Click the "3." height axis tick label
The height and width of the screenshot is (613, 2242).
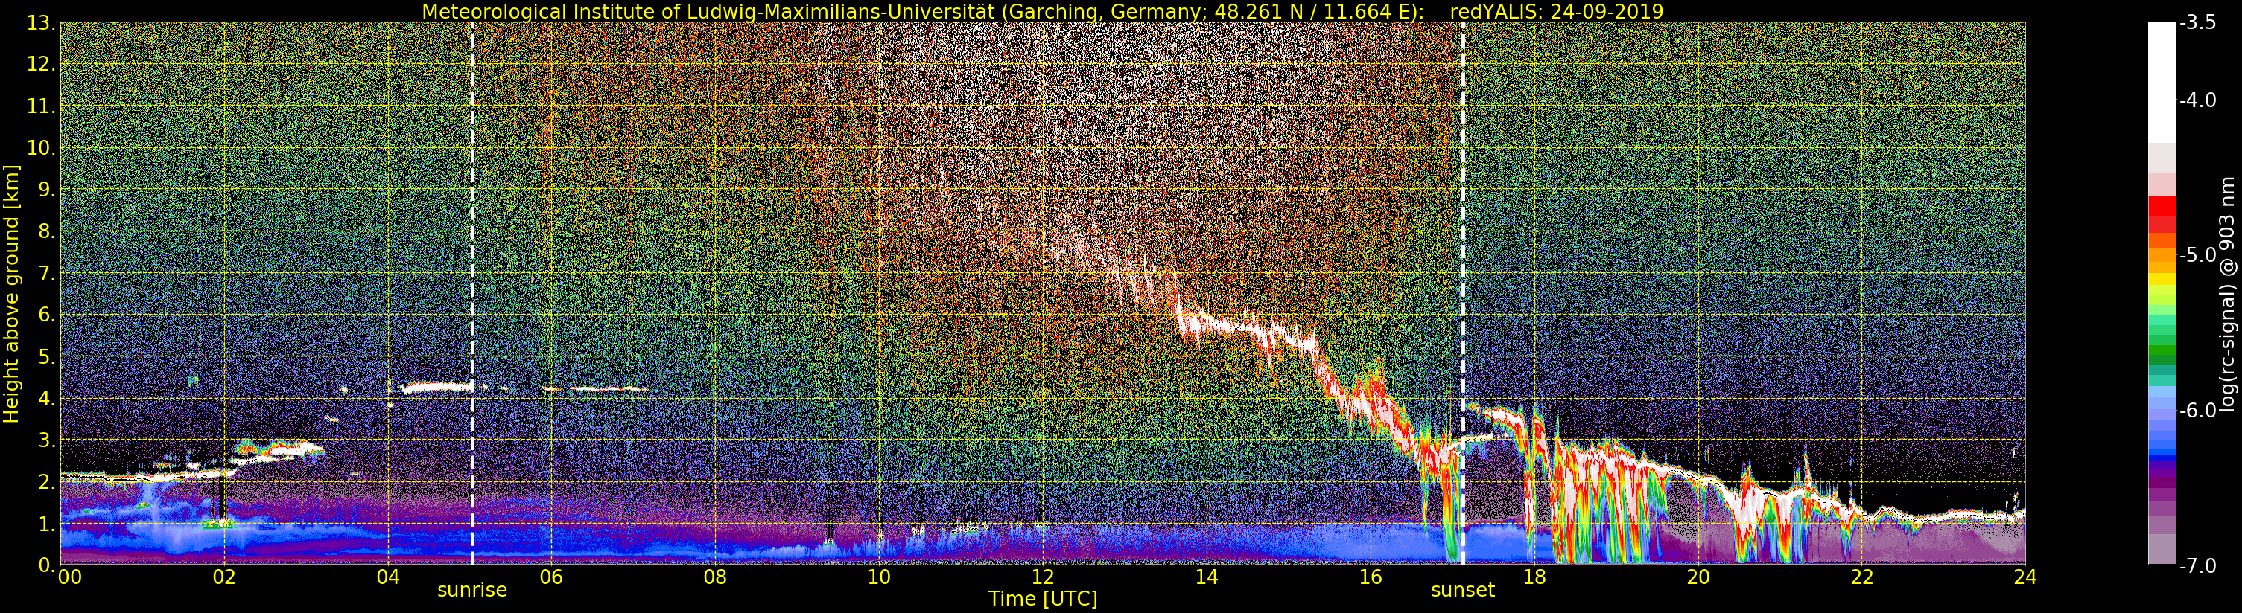click(46, 441)
